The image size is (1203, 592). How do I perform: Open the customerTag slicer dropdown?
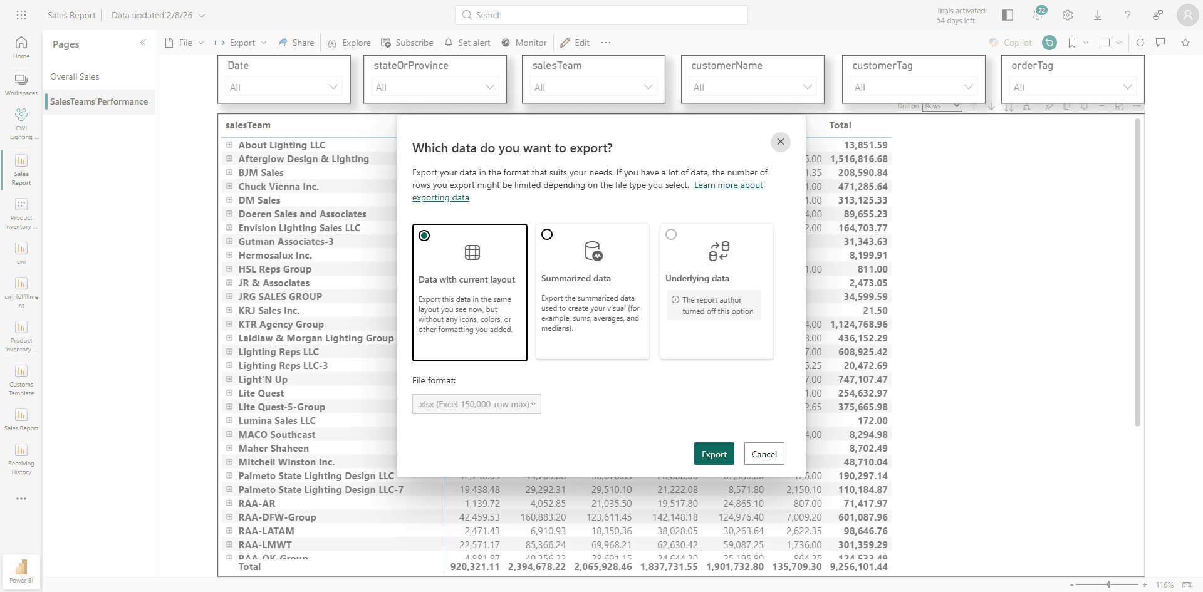tap(914, 87)
